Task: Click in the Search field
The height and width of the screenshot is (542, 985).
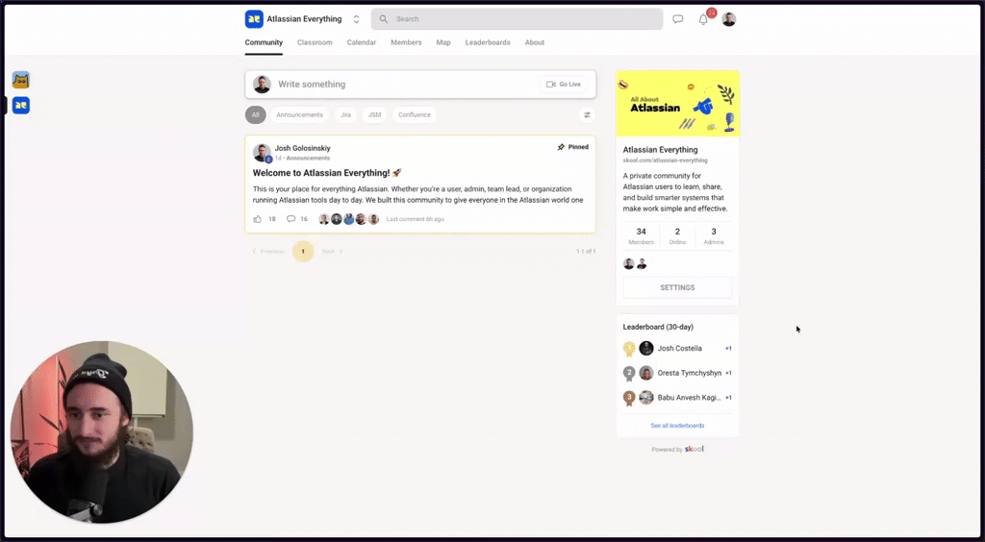Action: (517, 19)
